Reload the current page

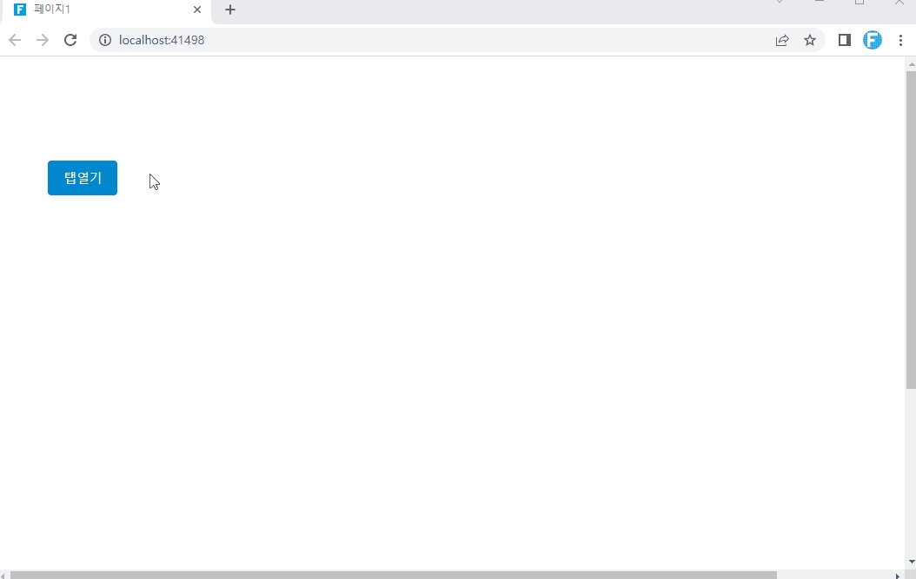(71, 40)
